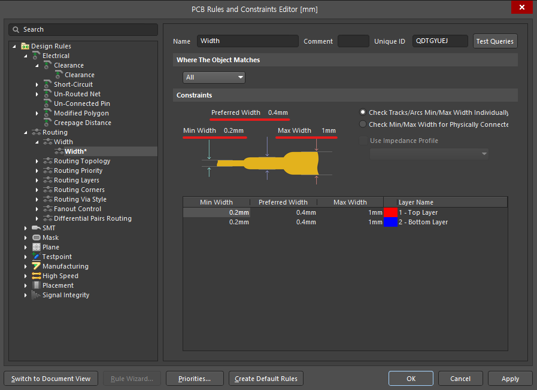Click the High Speed category icon
Screen dimensions: 537x390
point(37,276)
